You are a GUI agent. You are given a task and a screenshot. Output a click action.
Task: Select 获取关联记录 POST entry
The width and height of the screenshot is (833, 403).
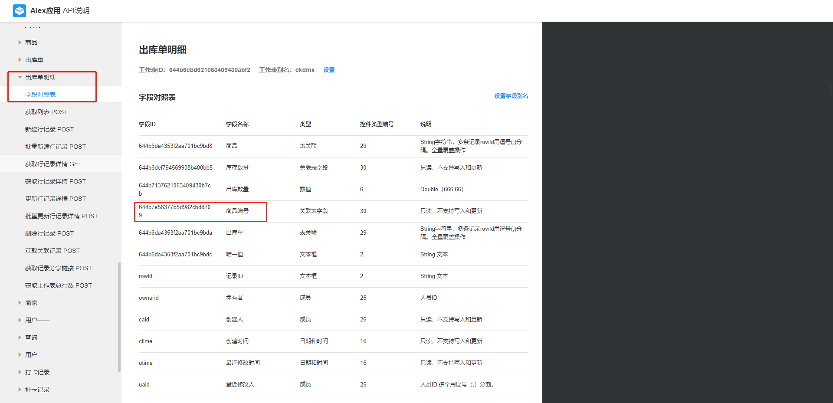(x=52, y=251)
